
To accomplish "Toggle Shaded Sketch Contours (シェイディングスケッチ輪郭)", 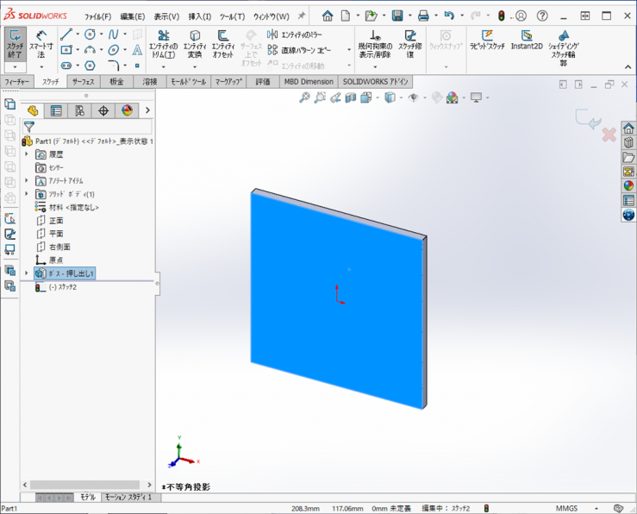I will [564, 47].
